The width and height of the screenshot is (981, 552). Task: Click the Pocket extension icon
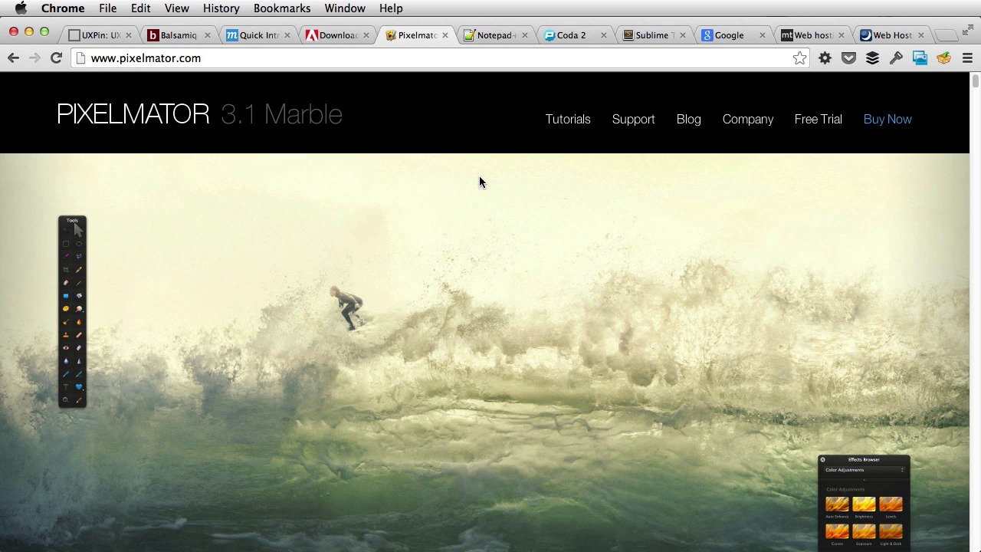click(x=848, y=58)
